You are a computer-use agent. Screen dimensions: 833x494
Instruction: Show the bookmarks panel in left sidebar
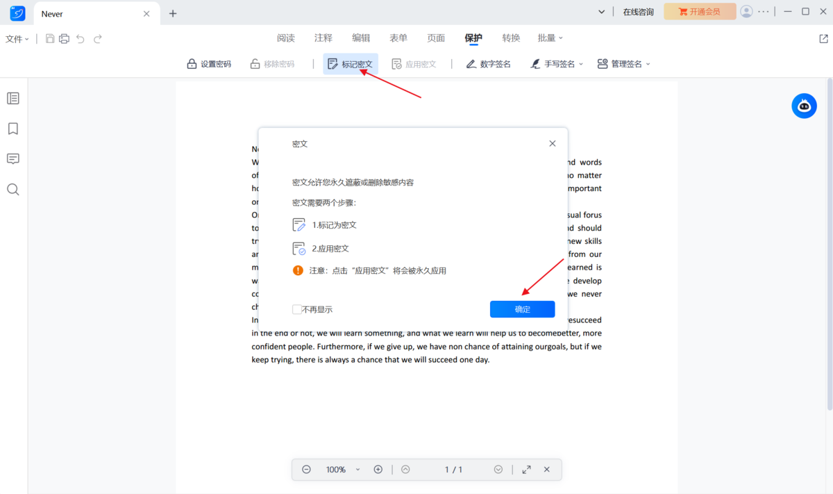pos(12,129)
